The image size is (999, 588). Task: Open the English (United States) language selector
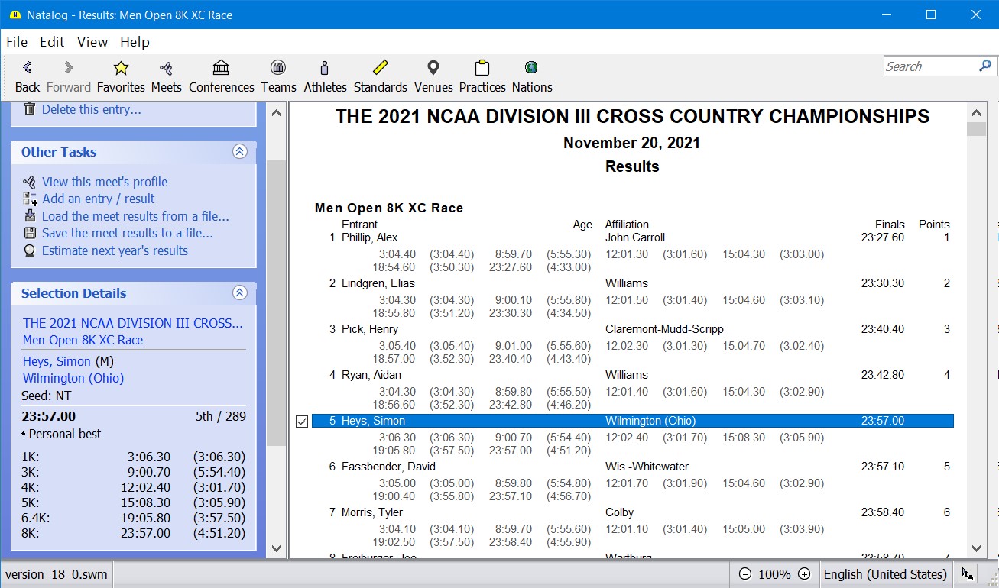[884, 574]
